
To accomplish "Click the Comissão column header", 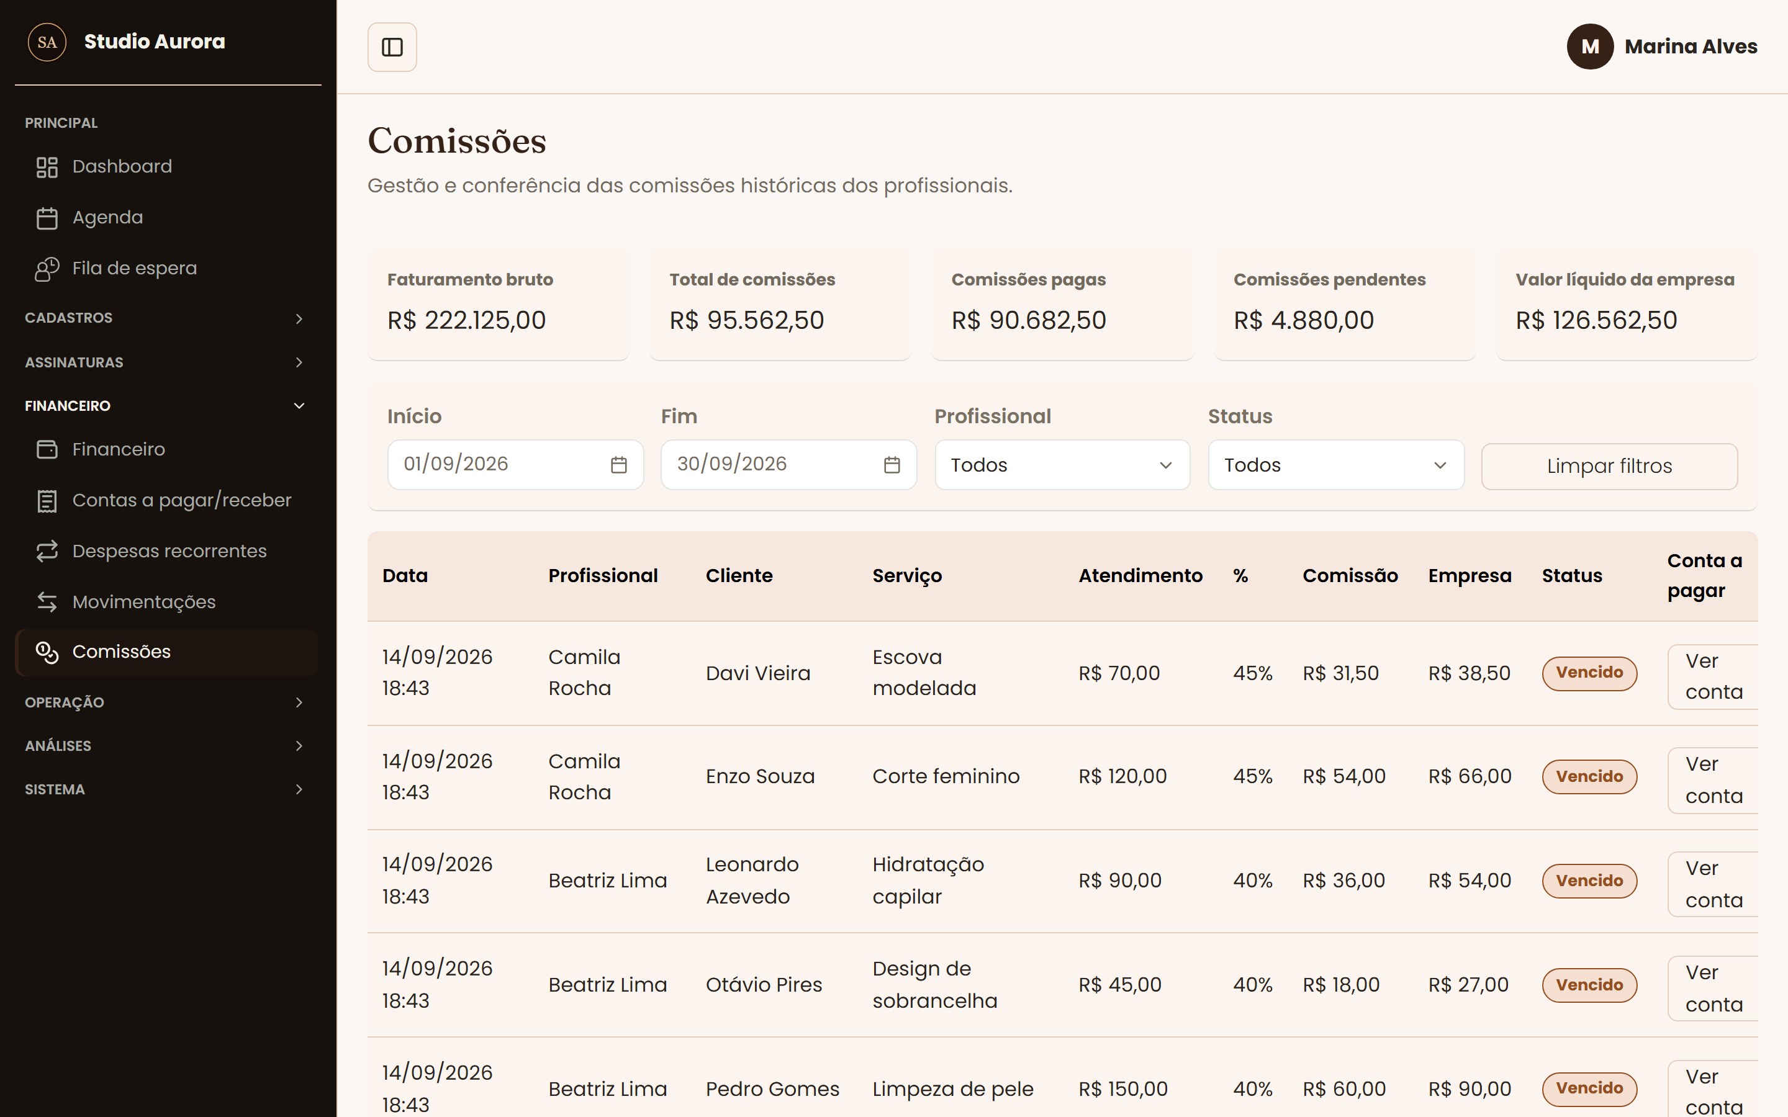I will tap(1350, 576).
